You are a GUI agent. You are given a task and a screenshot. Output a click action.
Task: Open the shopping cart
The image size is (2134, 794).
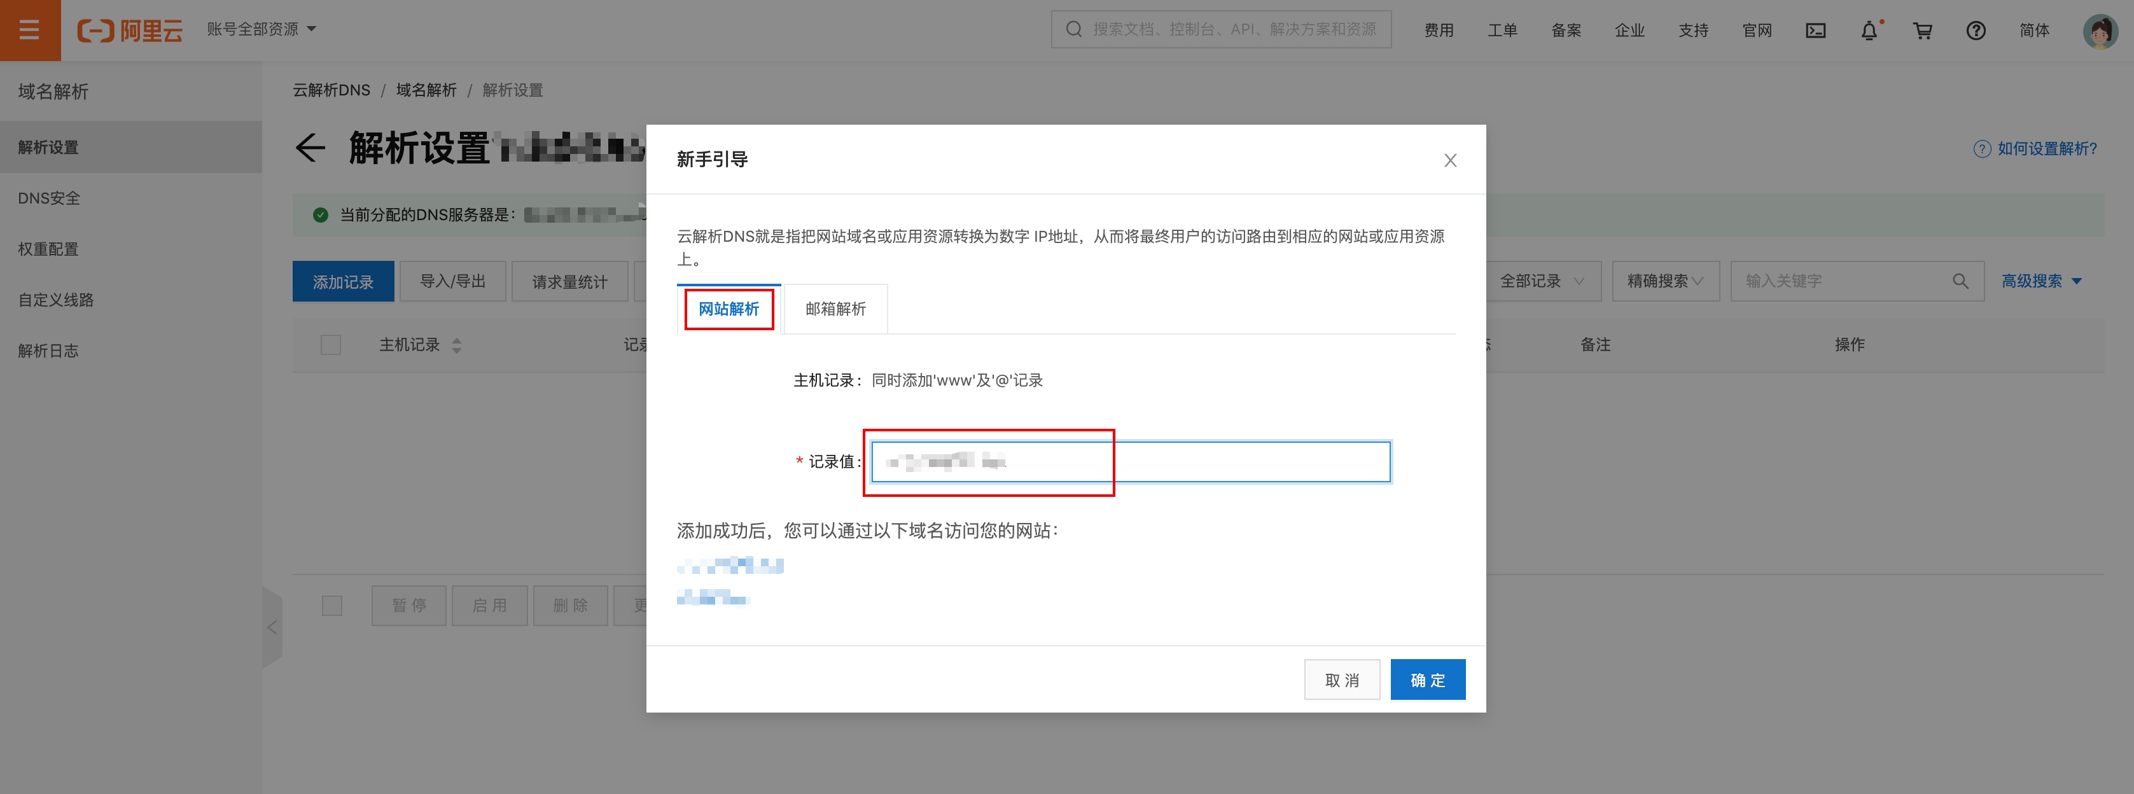click(x=1922, y=31)
